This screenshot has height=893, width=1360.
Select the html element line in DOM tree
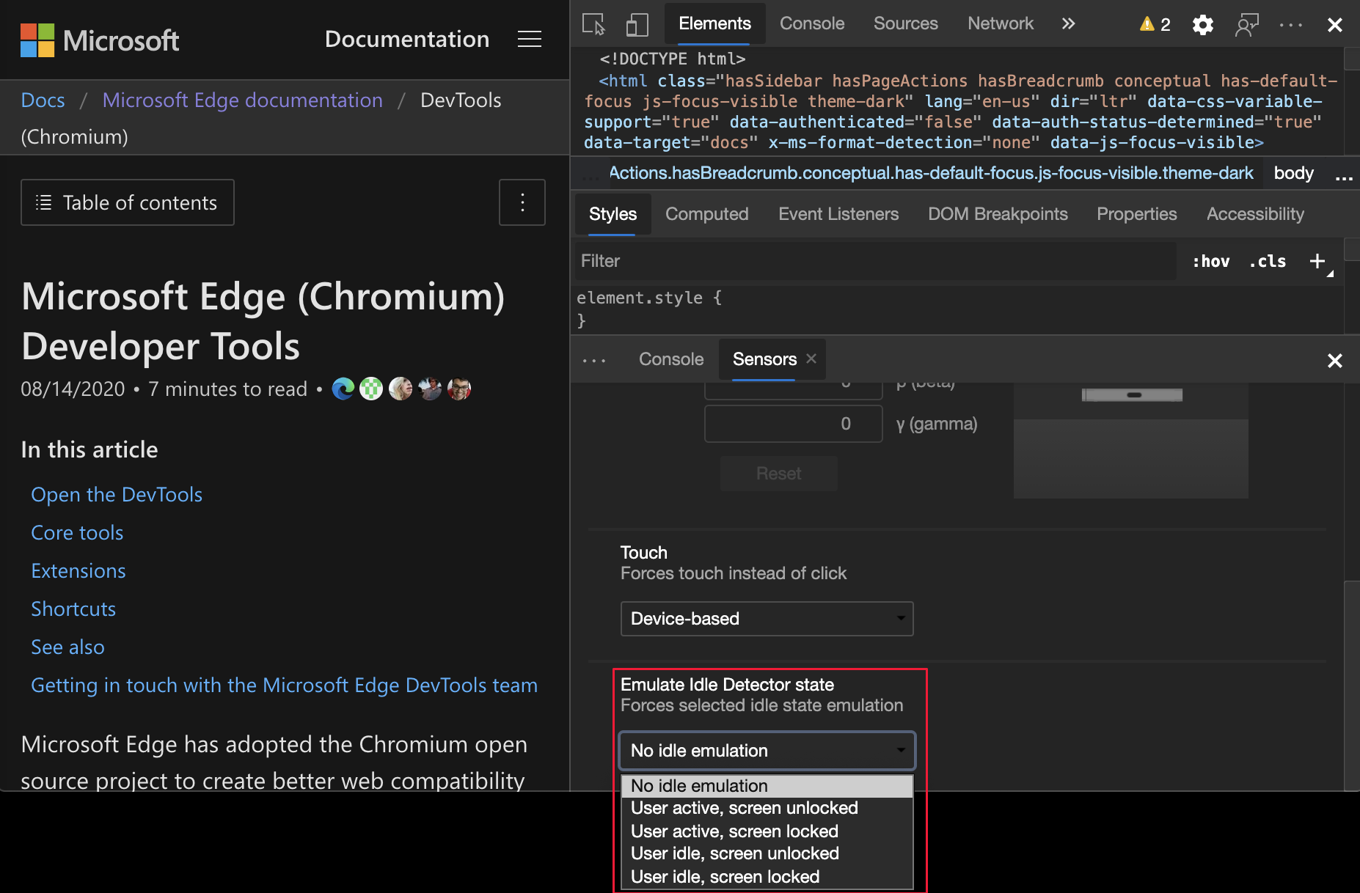click(961, 111)
